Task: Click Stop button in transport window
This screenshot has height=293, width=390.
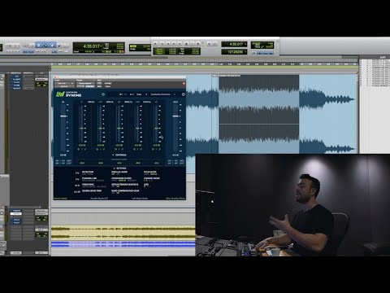Action: coord(186,43)
